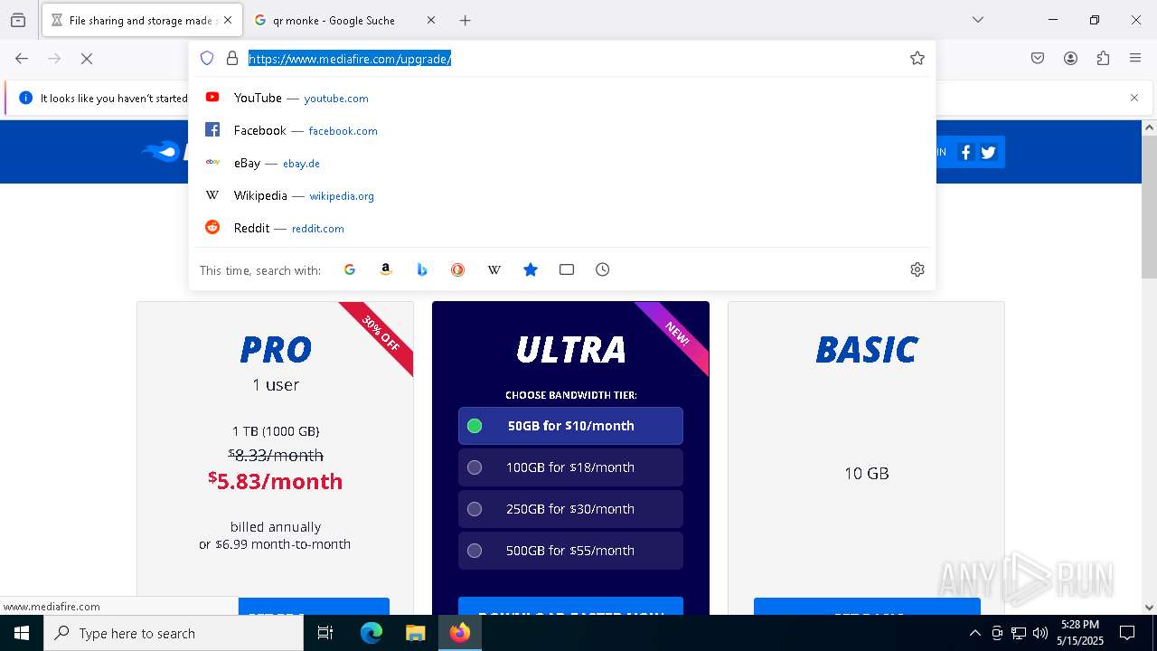Close the qr monke tab
The height and width of the screenshot is (651, 1157).
coord(430,20)
